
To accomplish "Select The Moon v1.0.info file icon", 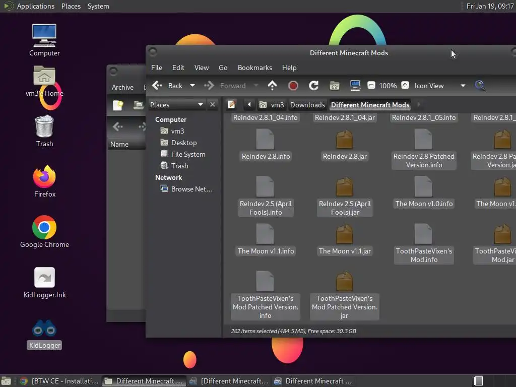I will [x=423, y=187].
